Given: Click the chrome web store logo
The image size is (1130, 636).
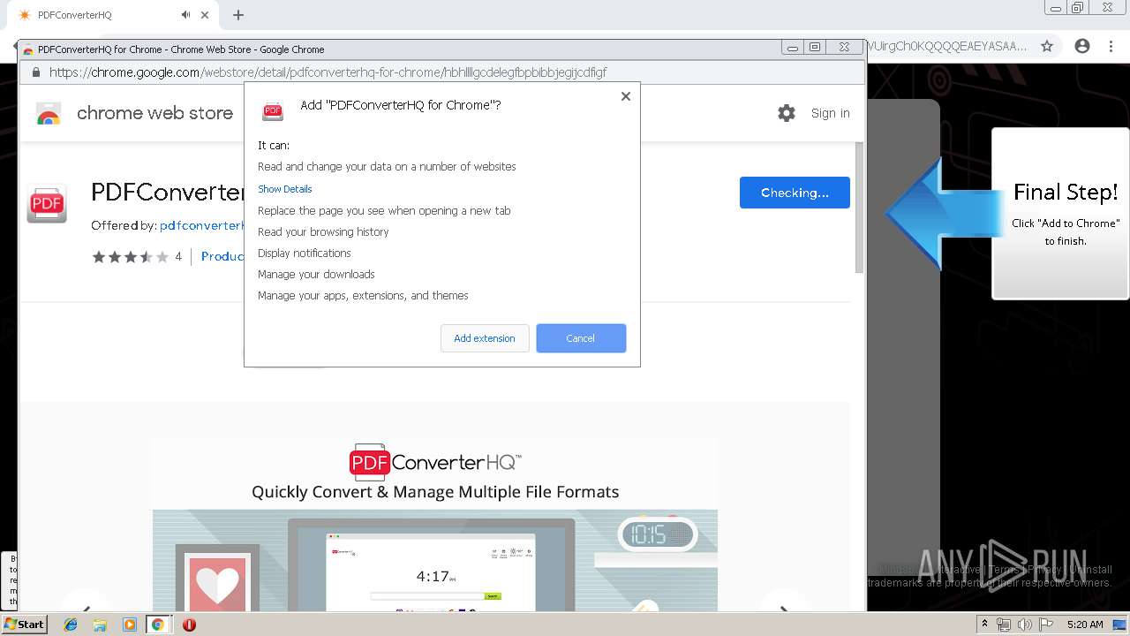Looking at the screenshot, I should coord(49,114).
